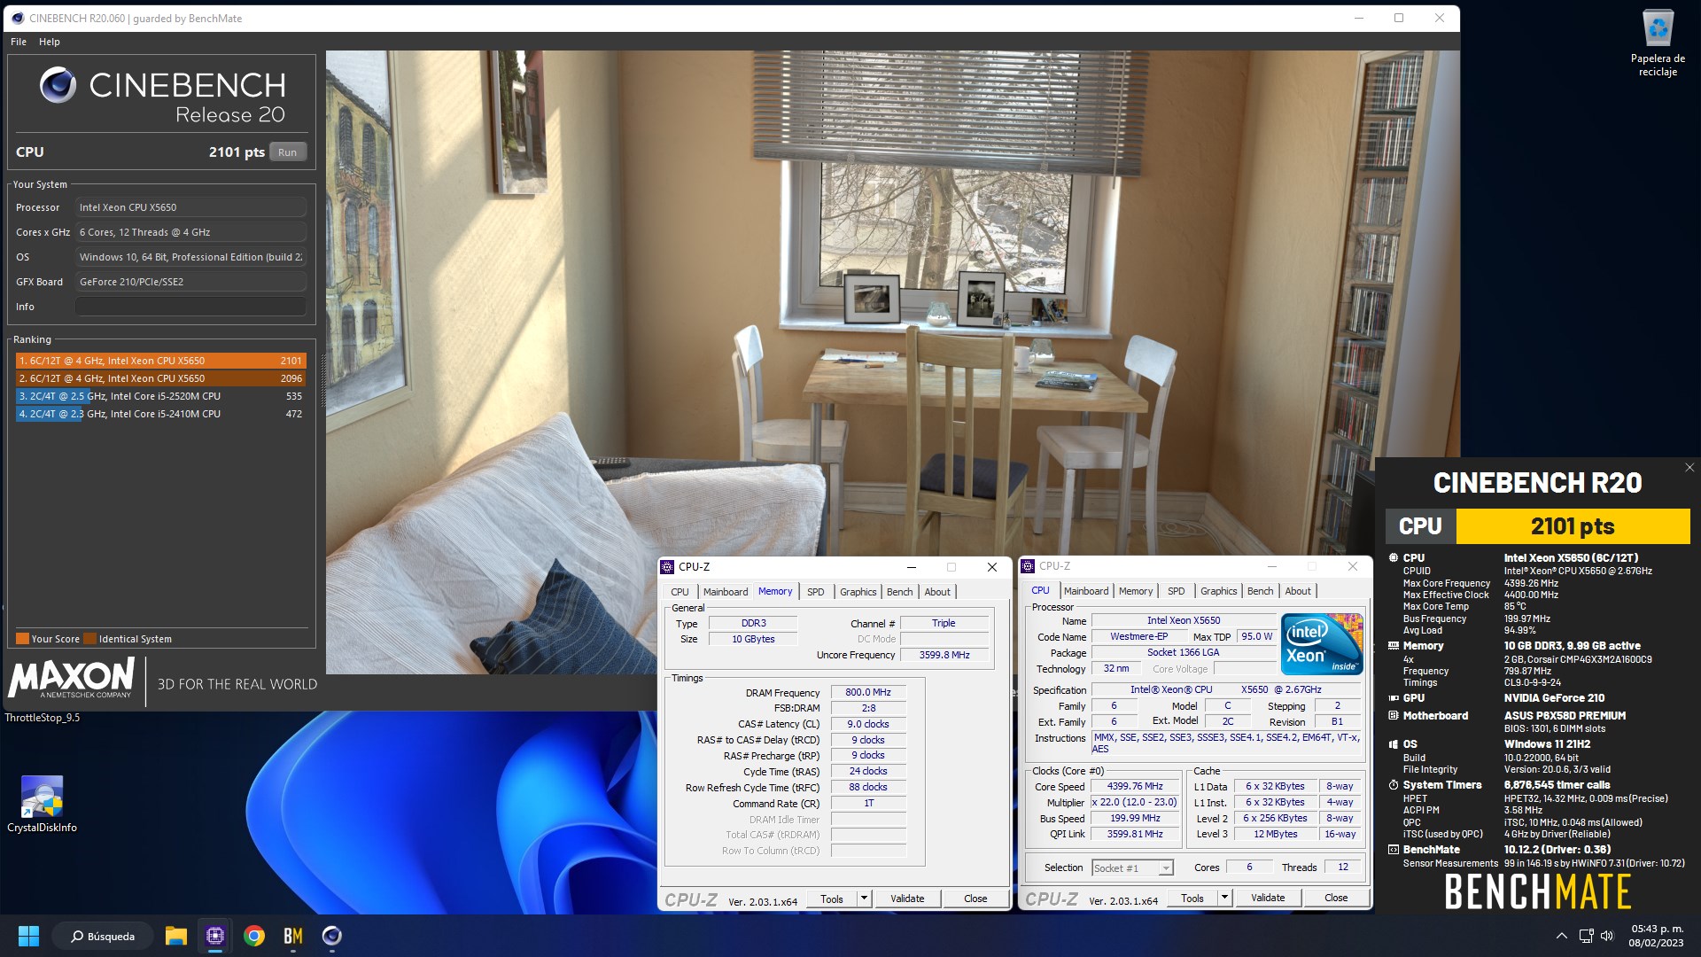This screenshot has height=957, width=1701.
Task: Click the BenchMate 2101 pts yellow score bar
Action: click(1573, 526)
